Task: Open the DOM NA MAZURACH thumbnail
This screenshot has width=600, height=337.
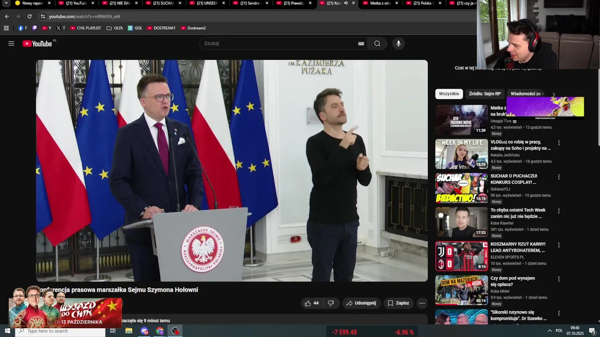Action: tap(462, 290)
